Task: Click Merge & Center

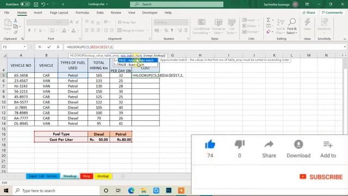Action: click(x=131, y=30)
